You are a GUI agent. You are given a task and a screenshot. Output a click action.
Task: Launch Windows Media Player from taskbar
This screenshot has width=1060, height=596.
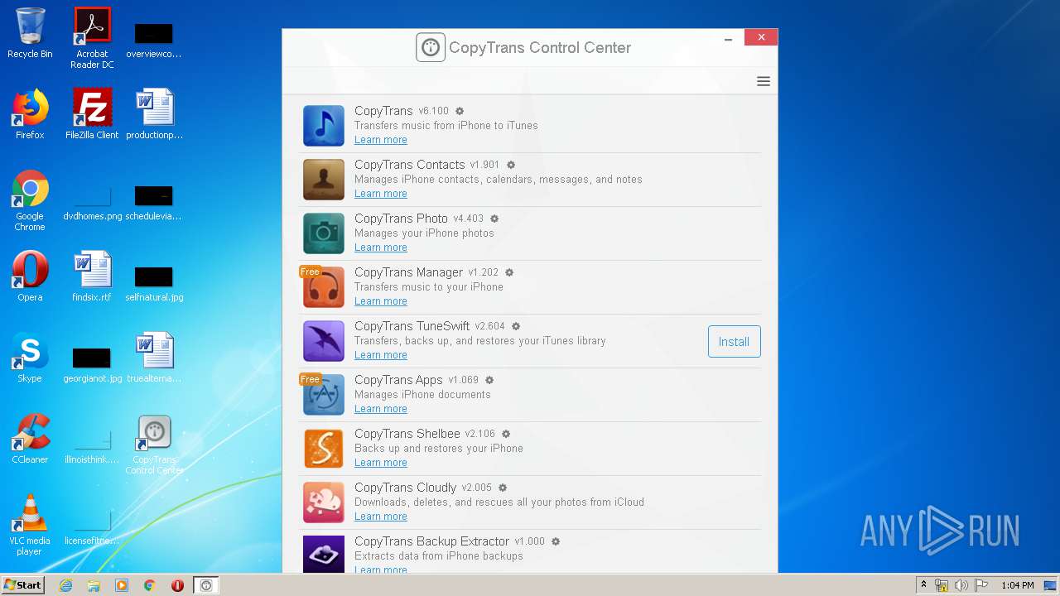tap(122, 585)
